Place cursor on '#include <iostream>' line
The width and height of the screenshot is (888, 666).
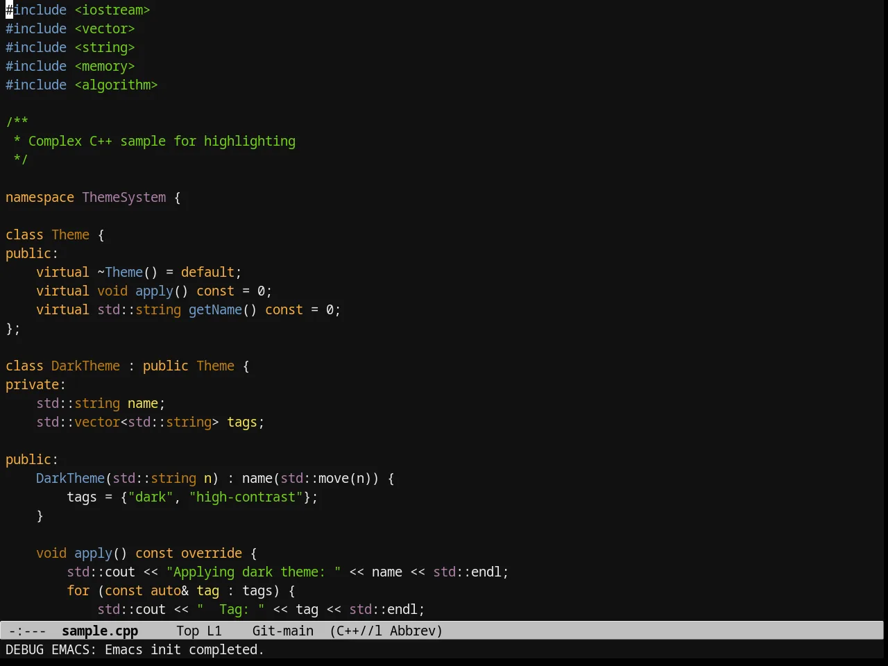pos(78,10)
